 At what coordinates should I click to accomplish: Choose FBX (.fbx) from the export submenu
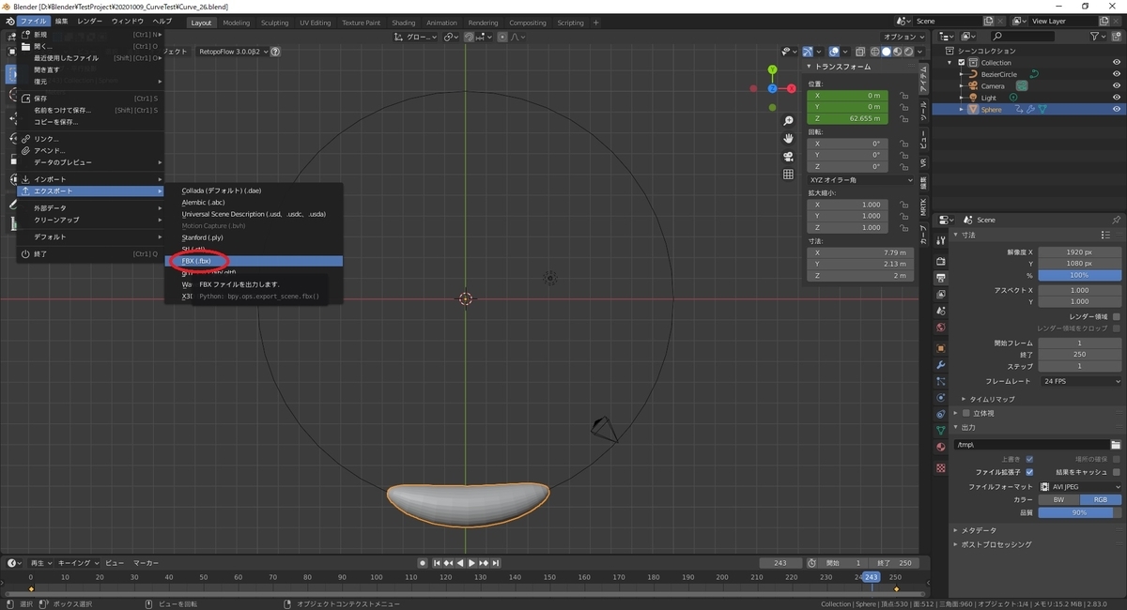coord(255,261)
